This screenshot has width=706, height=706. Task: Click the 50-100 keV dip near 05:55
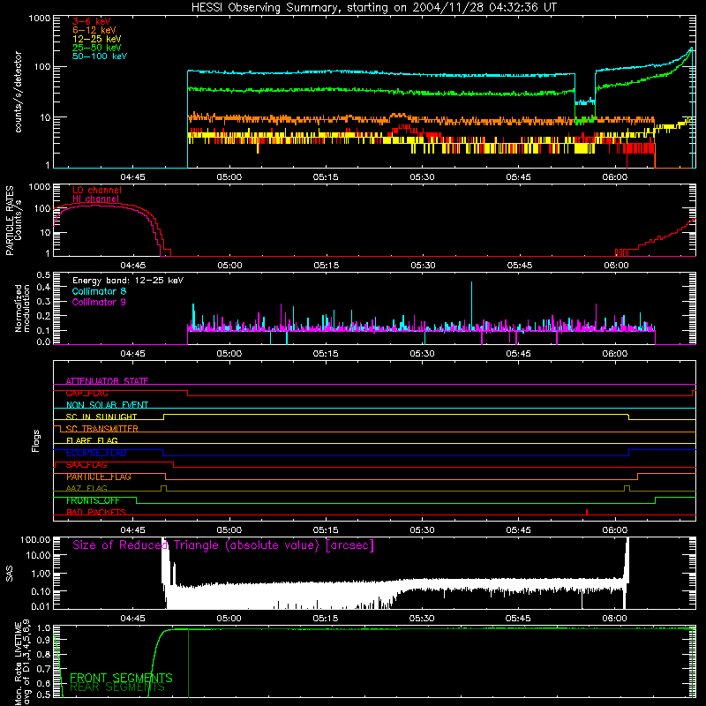585,102
